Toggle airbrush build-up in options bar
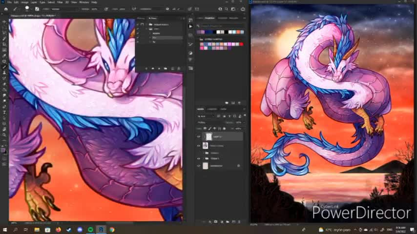This screenshot has width=417, height=234. (x=134, y=9)
